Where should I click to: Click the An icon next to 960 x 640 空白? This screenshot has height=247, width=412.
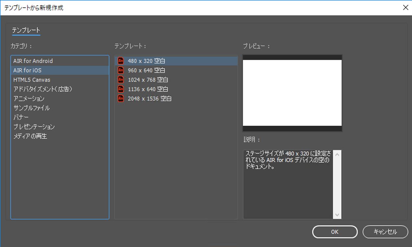click(121, 70)
